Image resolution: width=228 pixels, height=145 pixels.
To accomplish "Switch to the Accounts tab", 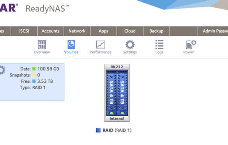I will [50, 31].
